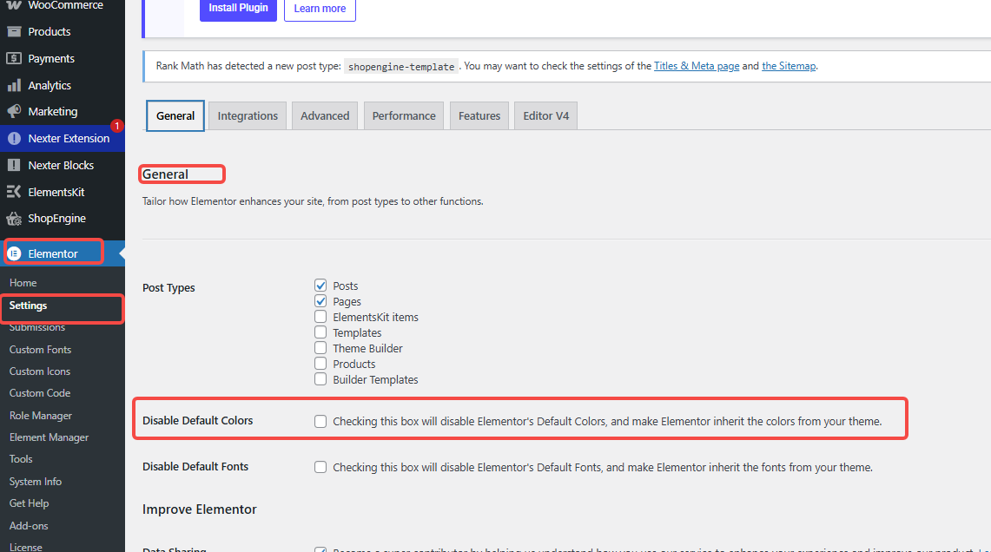
Task: Click the Products menu icon
Action: (14, 32)
